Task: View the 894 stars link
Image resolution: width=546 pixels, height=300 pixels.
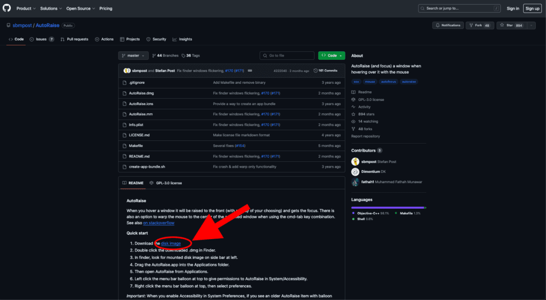Action: point(363,114)
